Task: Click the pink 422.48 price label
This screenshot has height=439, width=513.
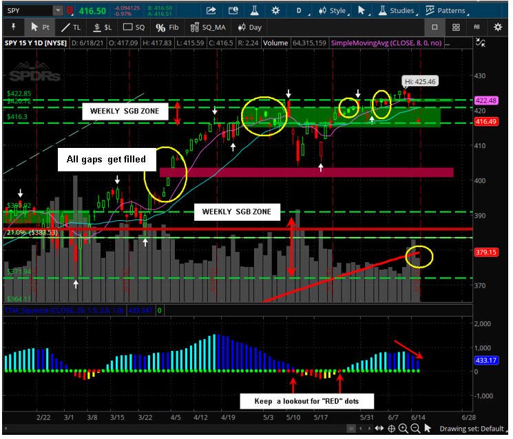Action: pos(486,100)
